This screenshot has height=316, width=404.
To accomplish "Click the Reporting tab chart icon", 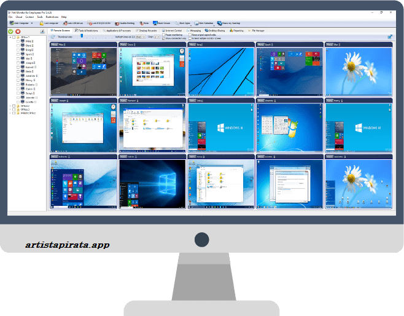I will [x=231, y=31].
